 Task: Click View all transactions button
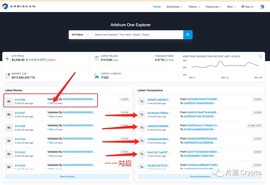point(199,177)
